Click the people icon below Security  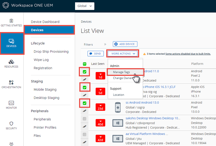point(11,144)
